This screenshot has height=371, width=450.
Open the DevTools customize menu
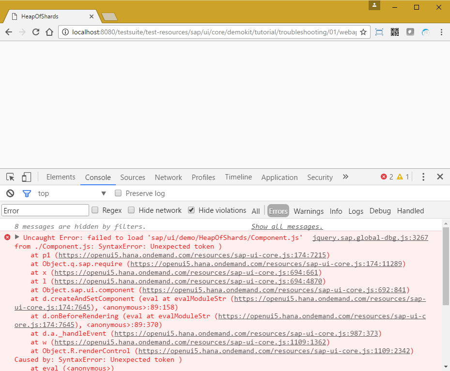pos(423,177)
